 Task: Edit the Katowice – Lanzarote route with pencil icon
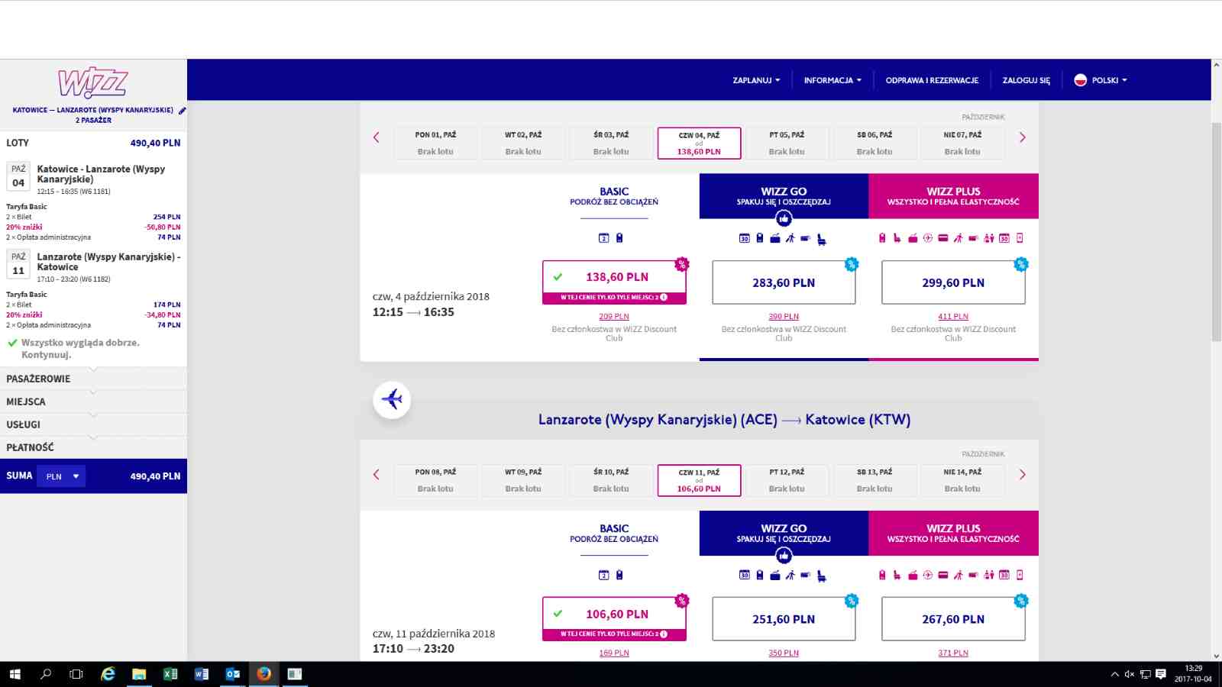coord(183,111)
